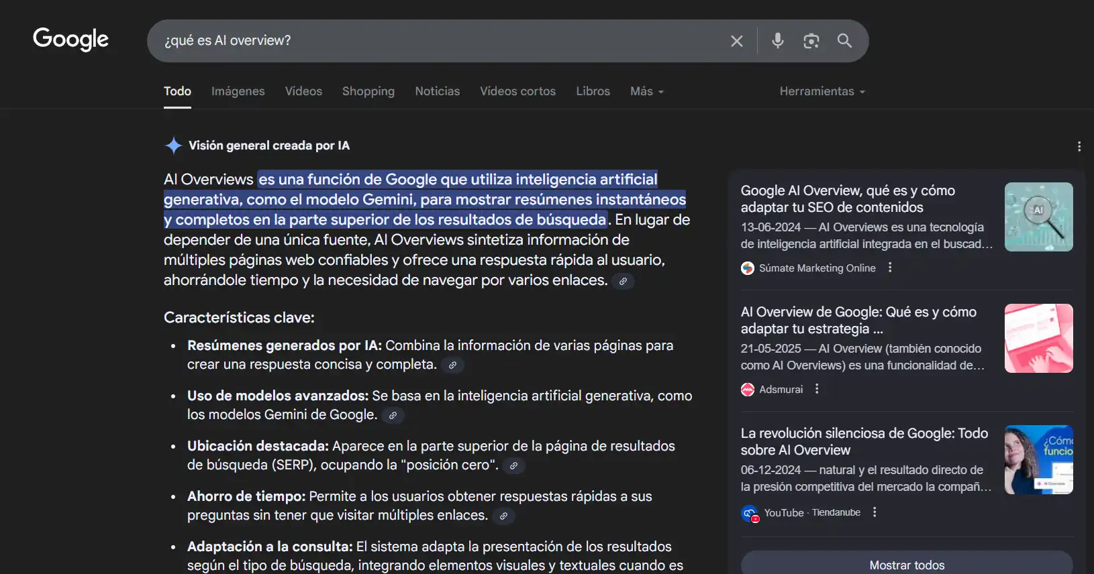Start a voice search with the microphone
The width and height of the screenshot is (1094, 574).
pyautogui.click(x=777, y=41)
